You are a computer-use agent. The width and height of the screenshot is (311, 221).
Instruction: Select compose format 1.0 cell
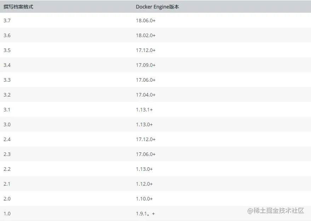coord(7,214)
